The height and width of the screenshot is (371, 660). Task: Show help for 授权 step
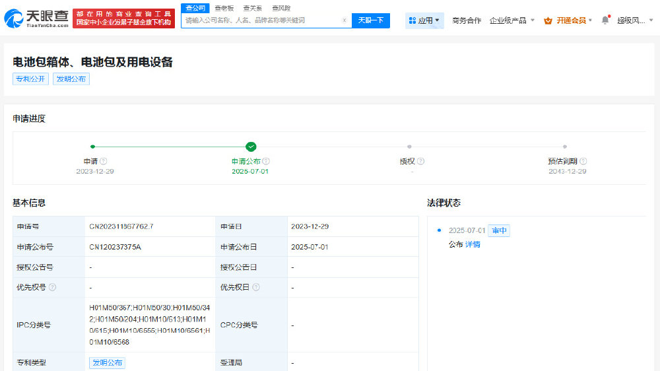(420, 161)
